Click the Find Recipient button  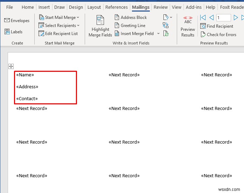click(217, 26)
